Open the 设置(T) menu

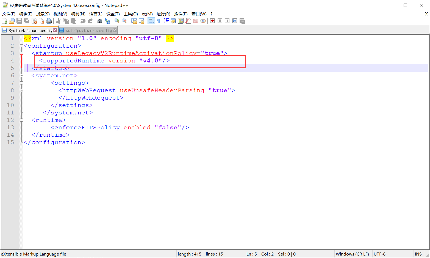(x=113, y=14)
